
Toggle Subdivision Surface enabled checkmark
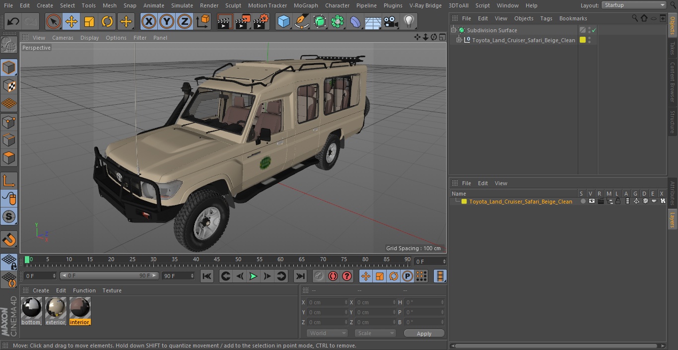point(594,30)
